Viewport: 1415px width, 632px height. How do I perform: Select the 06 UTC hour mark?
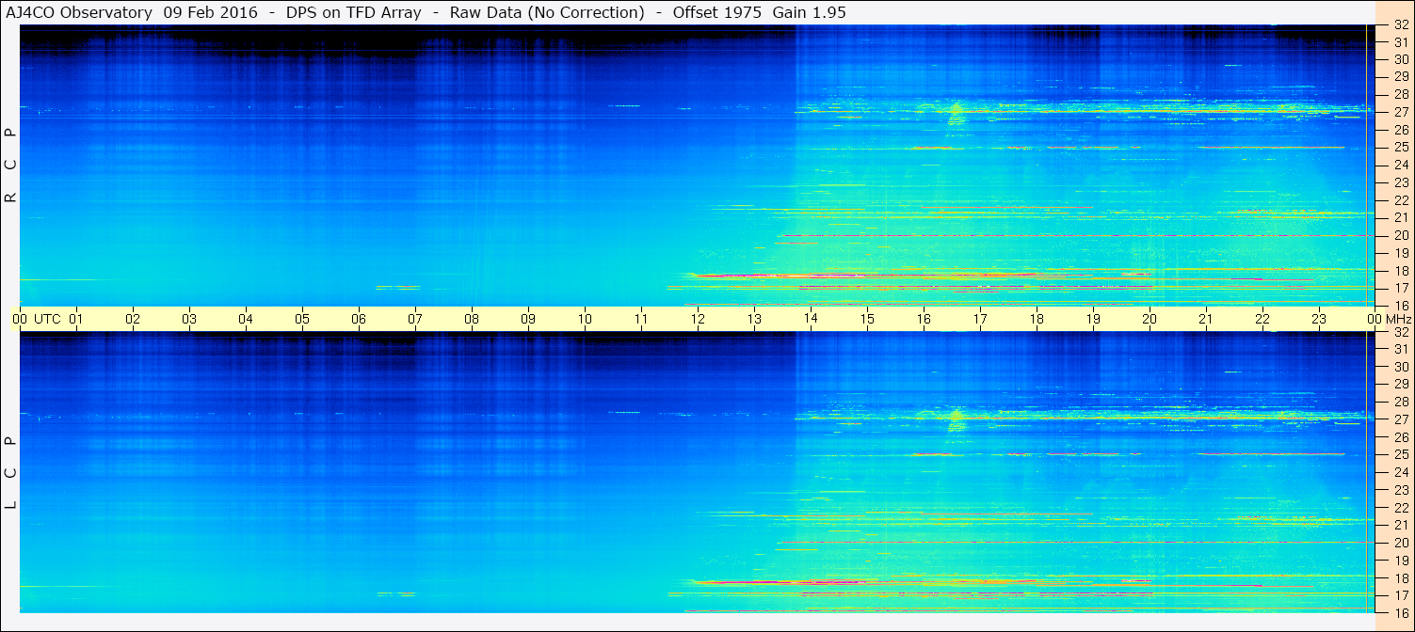tap(359, 319)
